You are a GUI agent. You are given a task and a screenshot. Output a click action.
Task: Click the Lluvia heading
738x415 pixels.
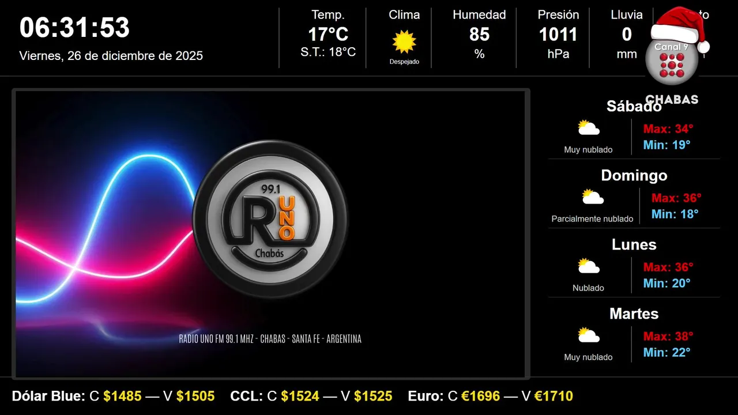[627, 15]
